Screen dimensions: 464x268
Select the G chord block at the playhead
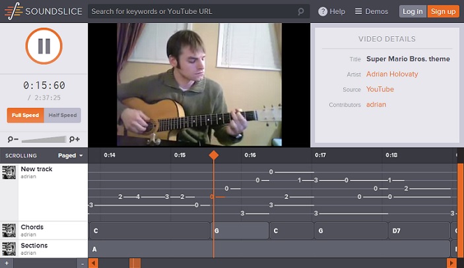tap(240, 230)
